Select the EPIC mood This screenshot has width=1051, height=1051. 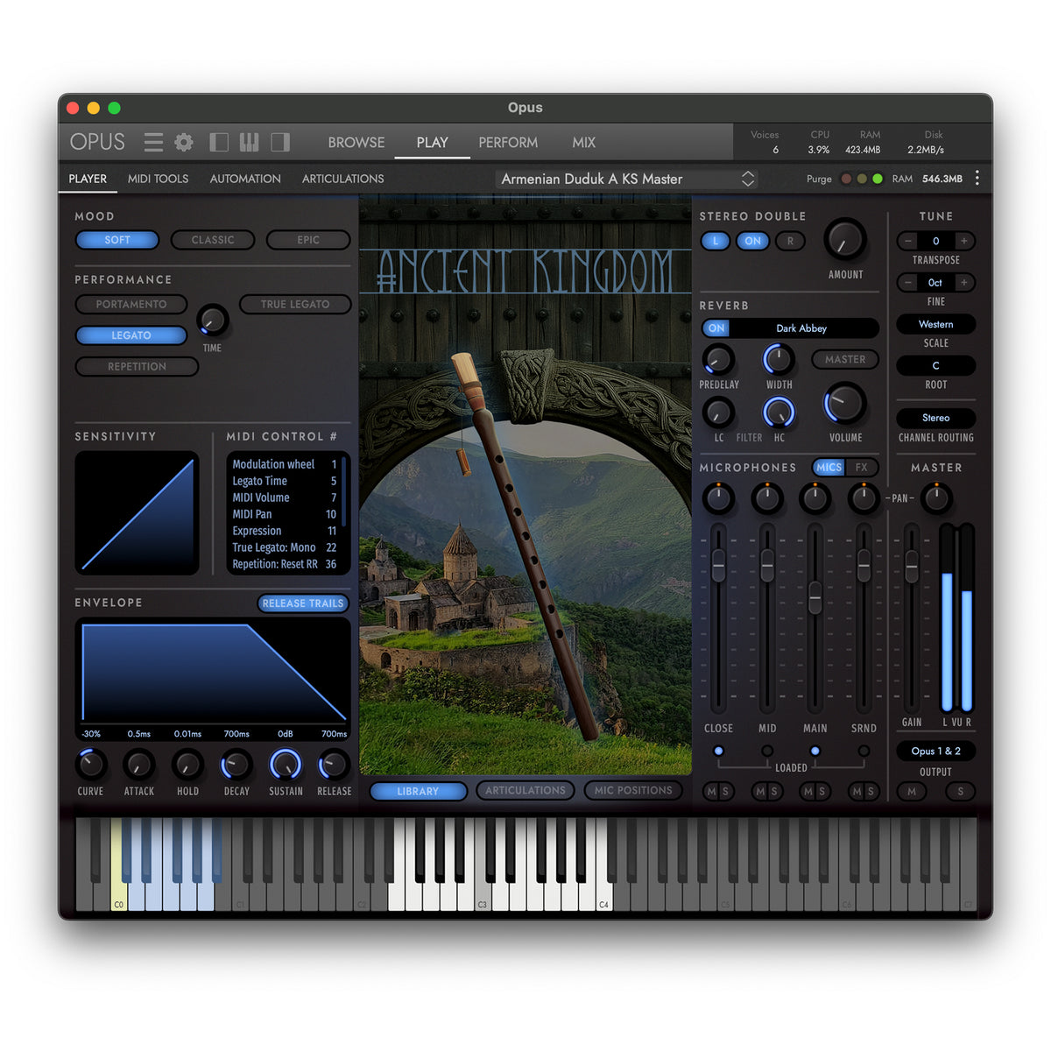pos(308,240)
